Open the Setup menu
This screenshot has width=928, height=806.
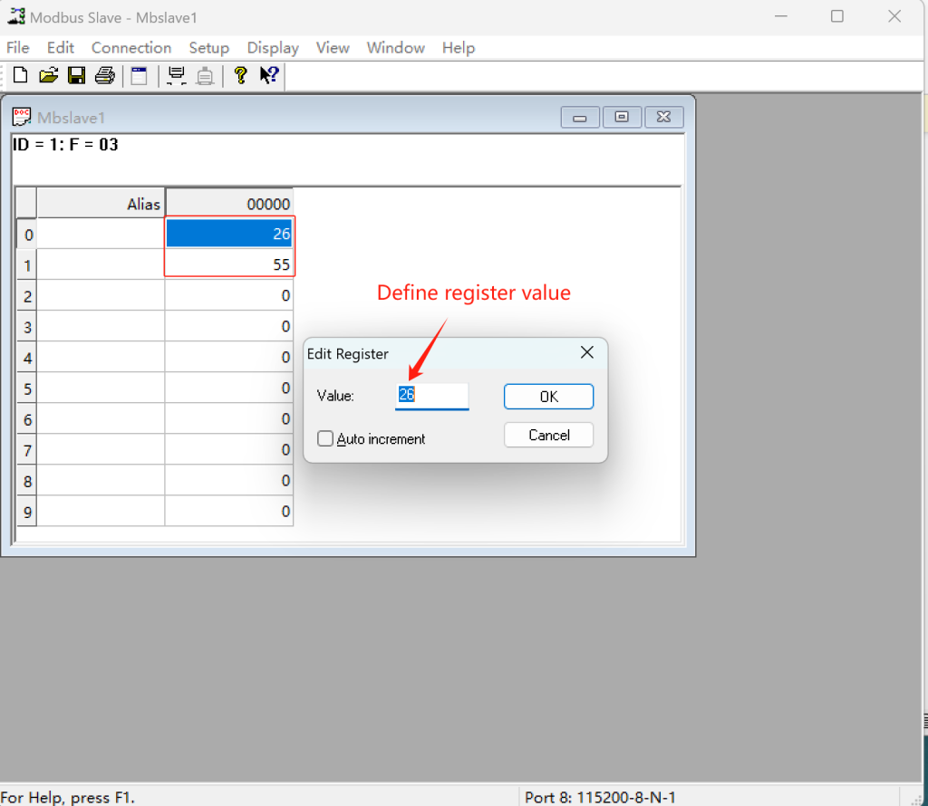tap(208, 47)
